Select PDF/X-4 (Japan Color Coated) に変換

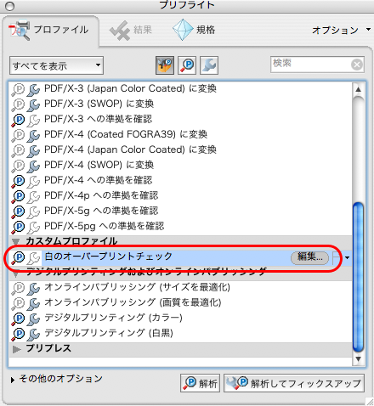pos(181,149)
